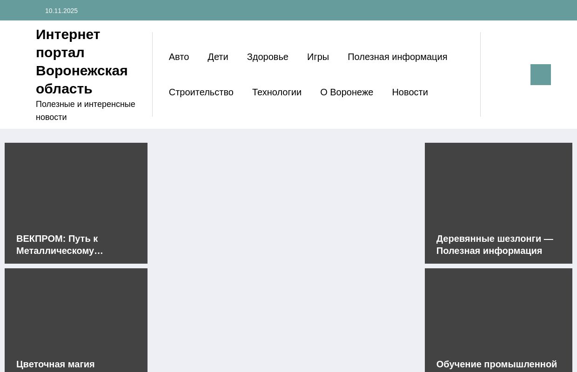Open the «Новости» section
Screen dimensions: 577x372
point(410,92)
